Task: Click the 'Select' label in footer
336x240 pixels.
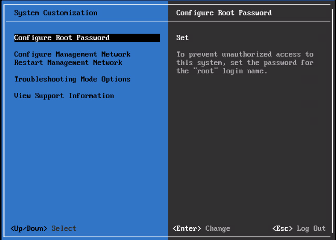Action: (64, 228)
